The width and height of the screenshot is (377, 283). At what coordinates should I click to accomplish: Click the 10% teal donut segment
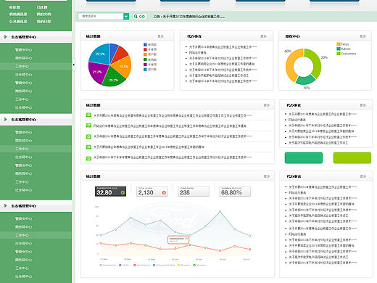[x=305, y=80]
